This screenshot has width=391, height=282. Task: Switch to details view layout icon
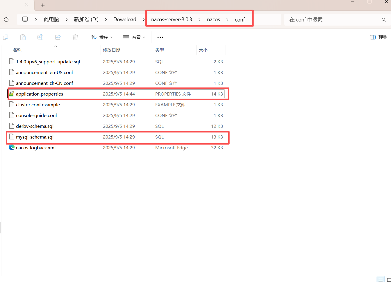point(380,279)
